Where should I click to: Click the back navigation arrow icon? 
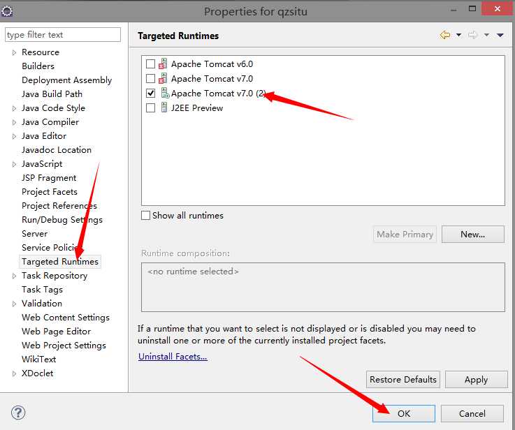(445, 35)
